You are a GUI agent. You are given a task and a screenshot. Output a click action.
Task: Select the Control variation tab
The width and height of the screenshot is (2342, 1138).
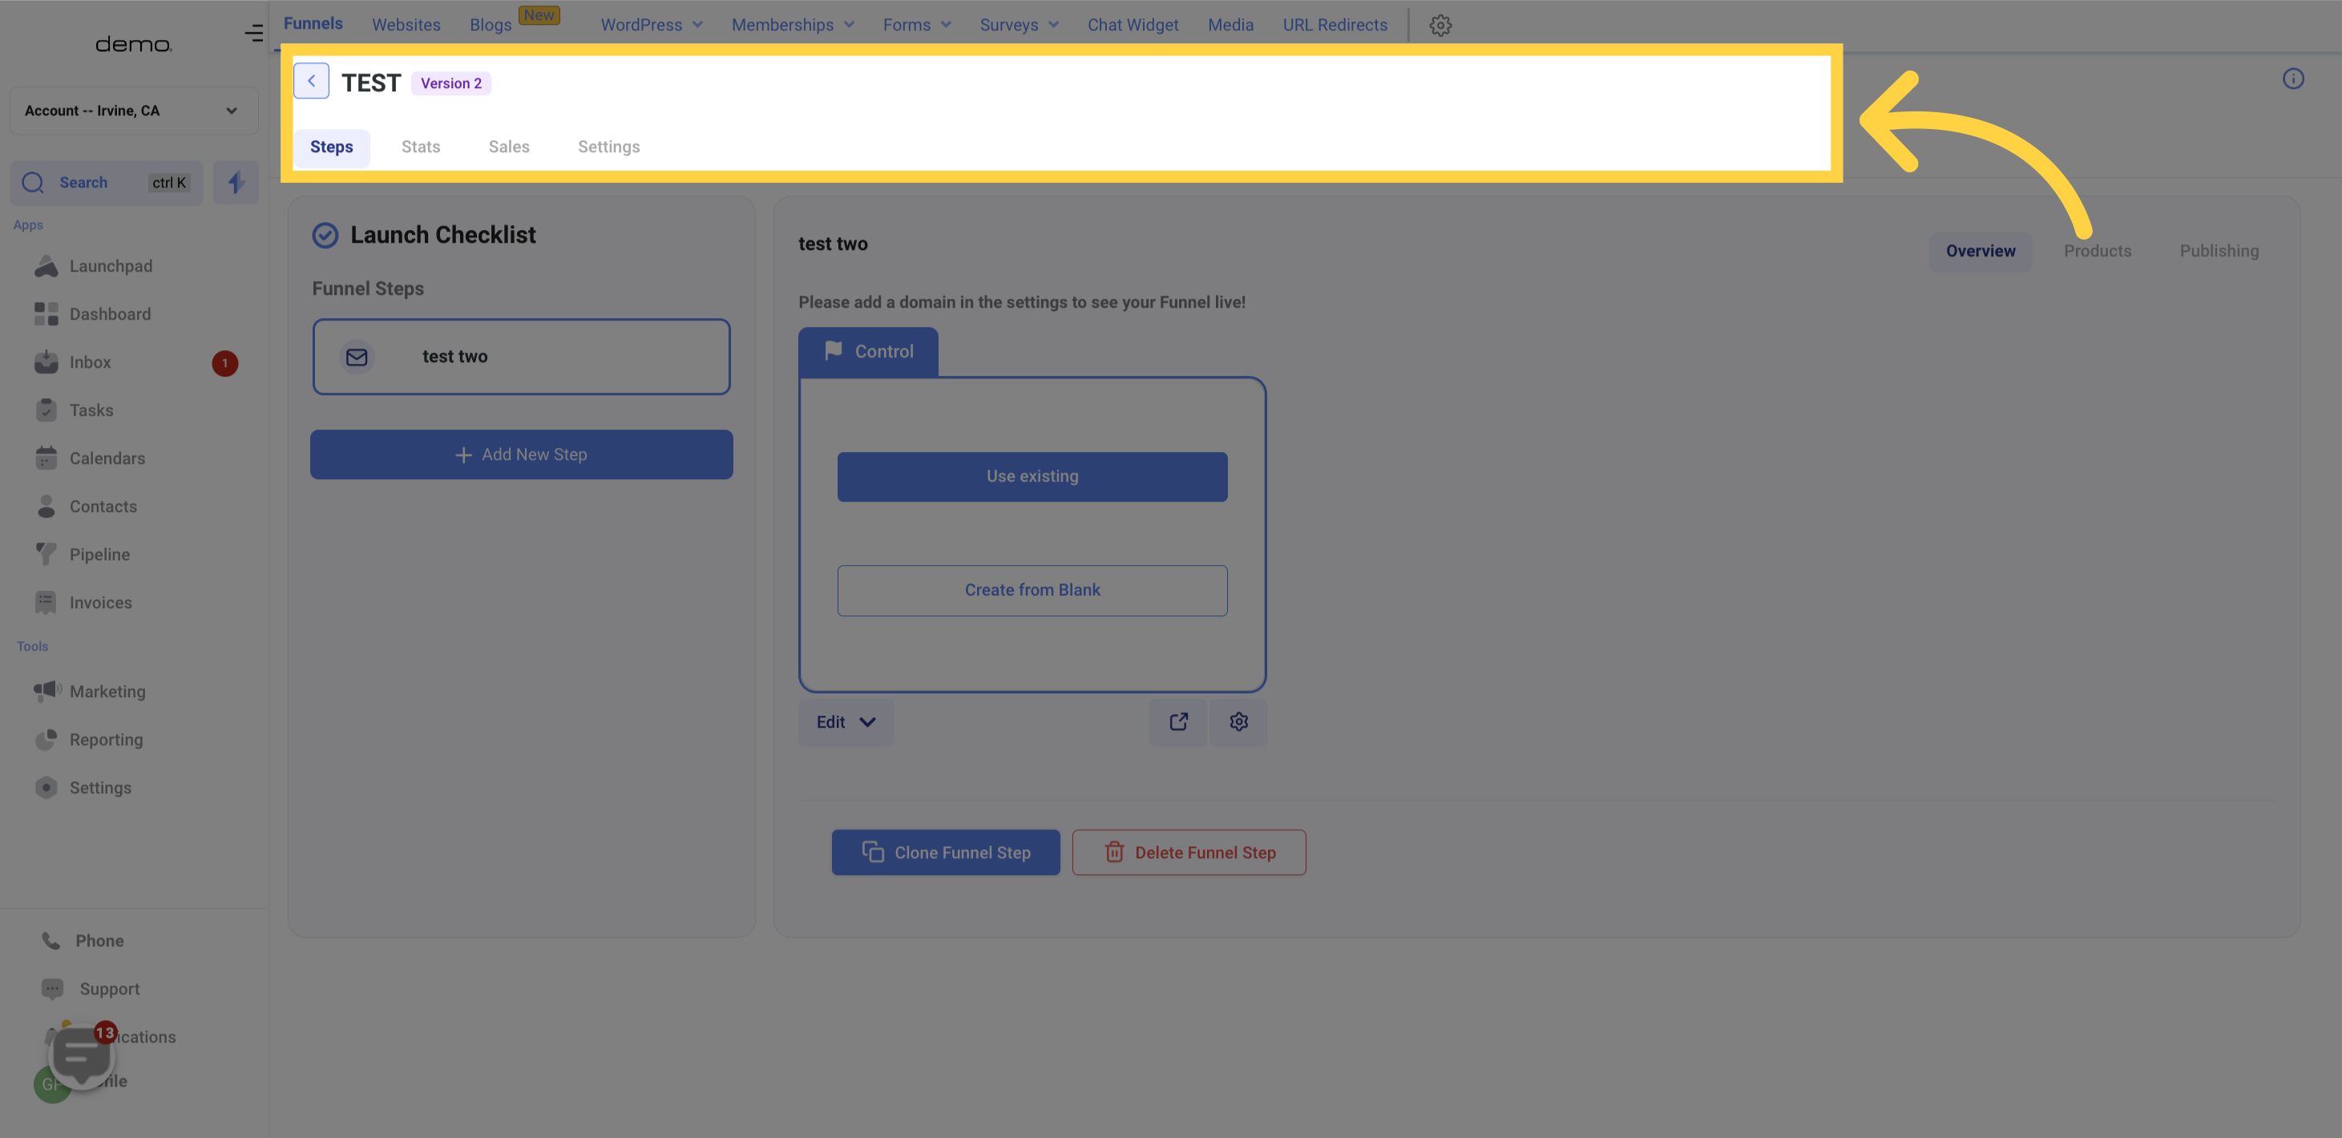867,353
